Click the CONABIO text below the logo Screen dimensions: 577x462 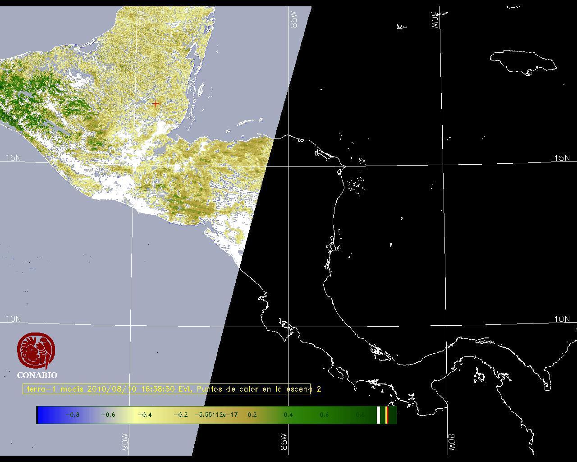pyautogui.click(x=37, y=375)
